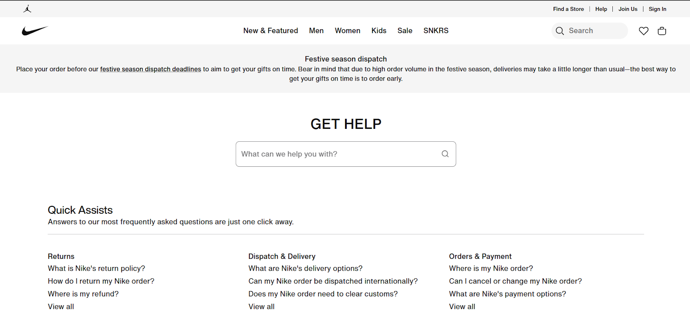This screenshot has width=690, height=315.
Task: Click the GET HELP title
Action: tap(346, 124)
